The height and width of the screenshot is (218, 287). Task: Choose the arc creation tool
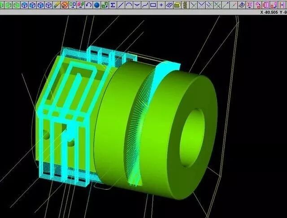coord(129,5)
